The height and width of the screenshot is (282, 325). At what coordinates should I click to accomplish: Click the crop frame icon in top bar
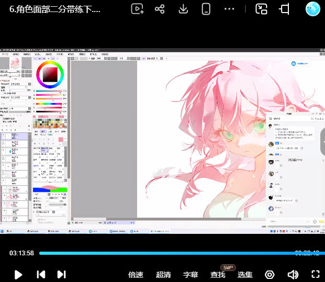coord(284,9)
